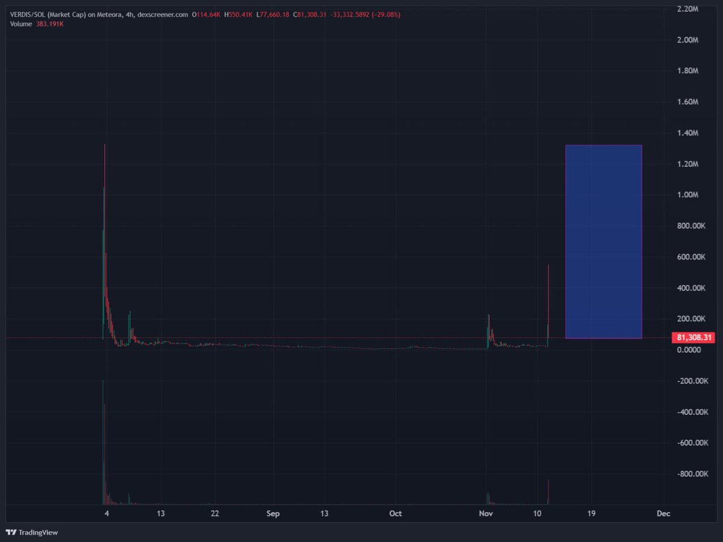Click the 800.00K price axis label
723x542 pixels.
coord(690,226)
